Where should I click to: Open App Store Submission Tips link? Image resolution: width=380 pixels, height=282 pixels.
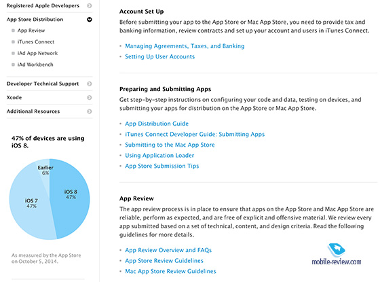[162, 166]
